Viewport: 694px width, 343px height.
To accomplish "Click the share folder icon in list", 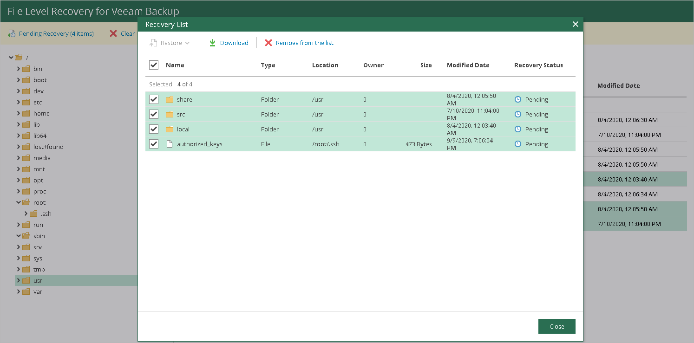I will coord(170,100).
